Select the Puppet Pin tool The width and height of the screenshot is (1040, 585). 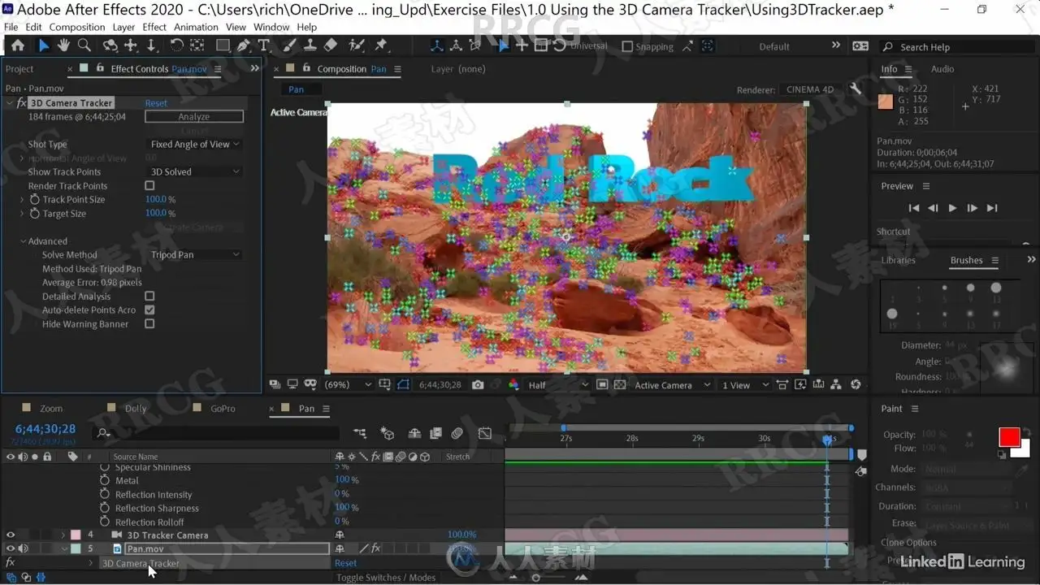tap(380, 46)
